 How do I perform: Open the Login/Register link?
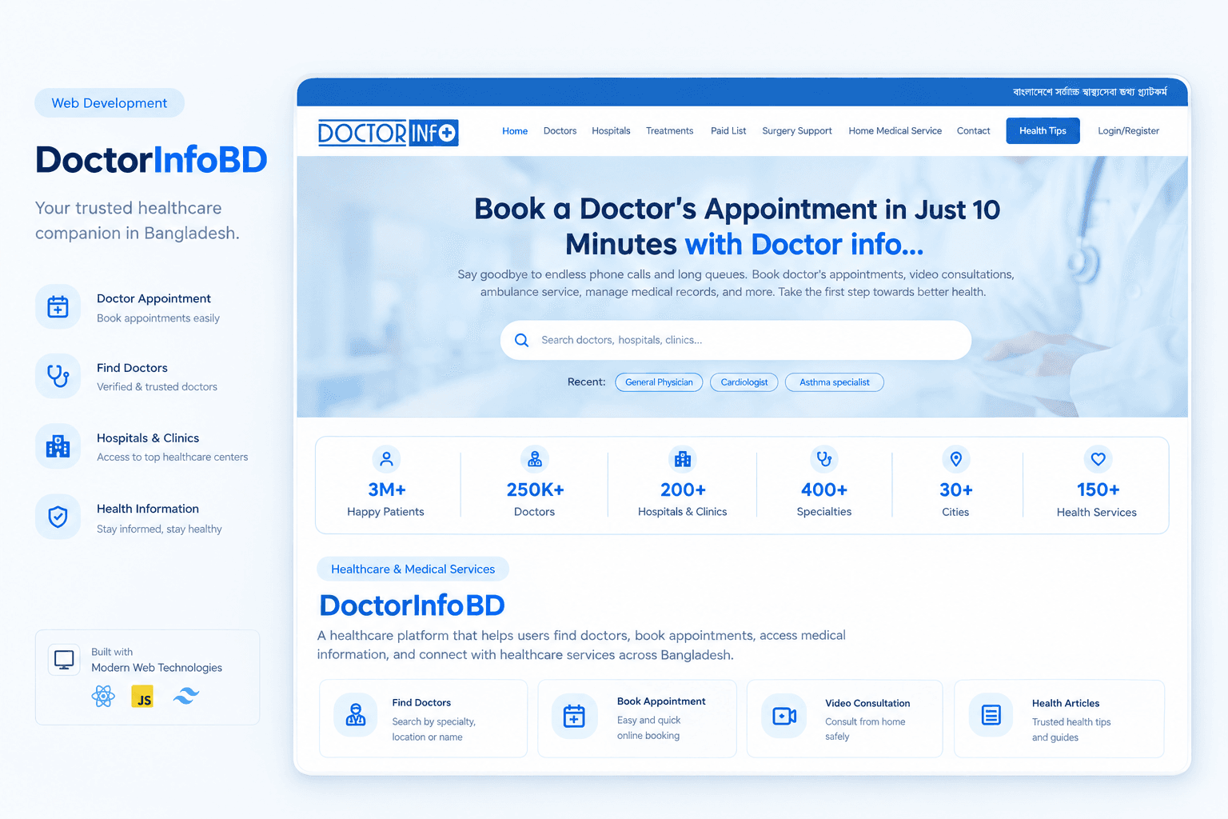pyautogui.click(x=1128, y=131)
